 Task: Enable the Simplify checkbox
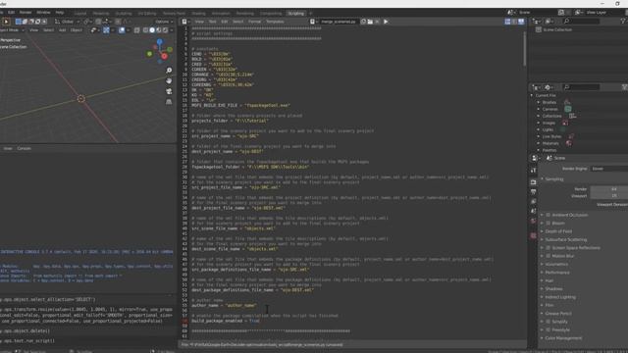coord(549,322)
